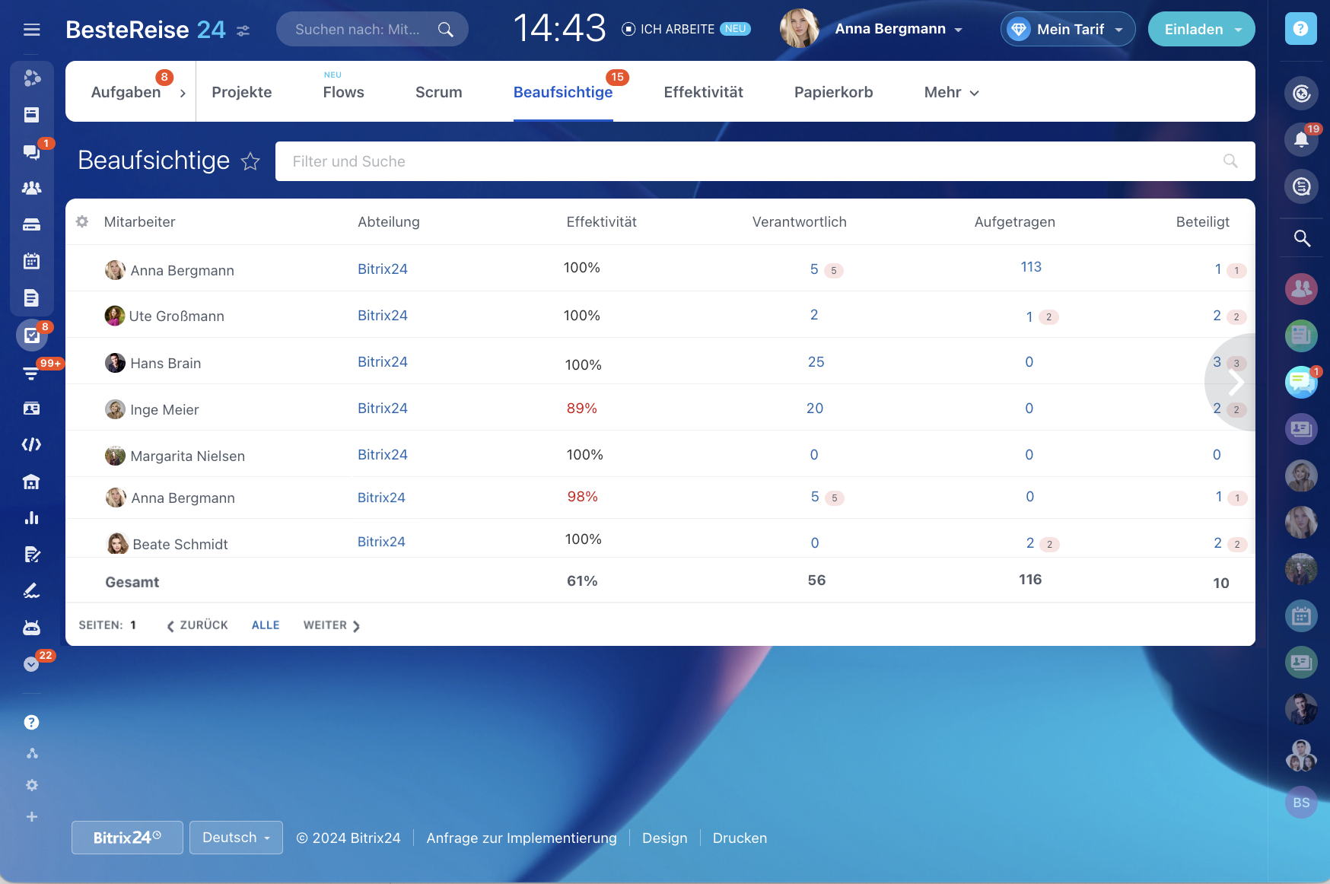The height and width of the screenshot is (884, 1330).
Task: Click the Filter und Suche field
Action: coord(753,161)
